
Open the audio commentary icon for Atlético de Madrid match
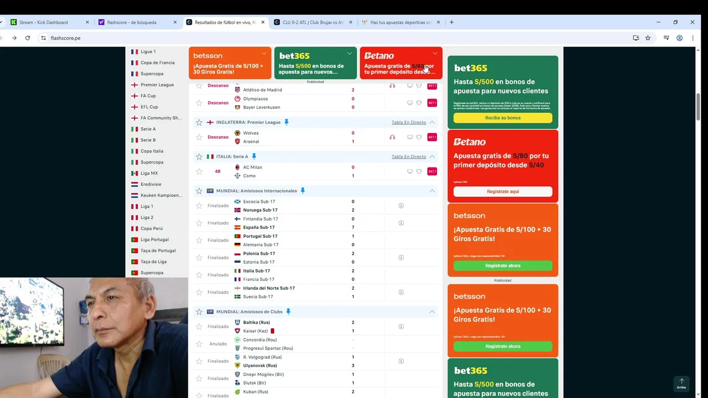click(392, 86)
